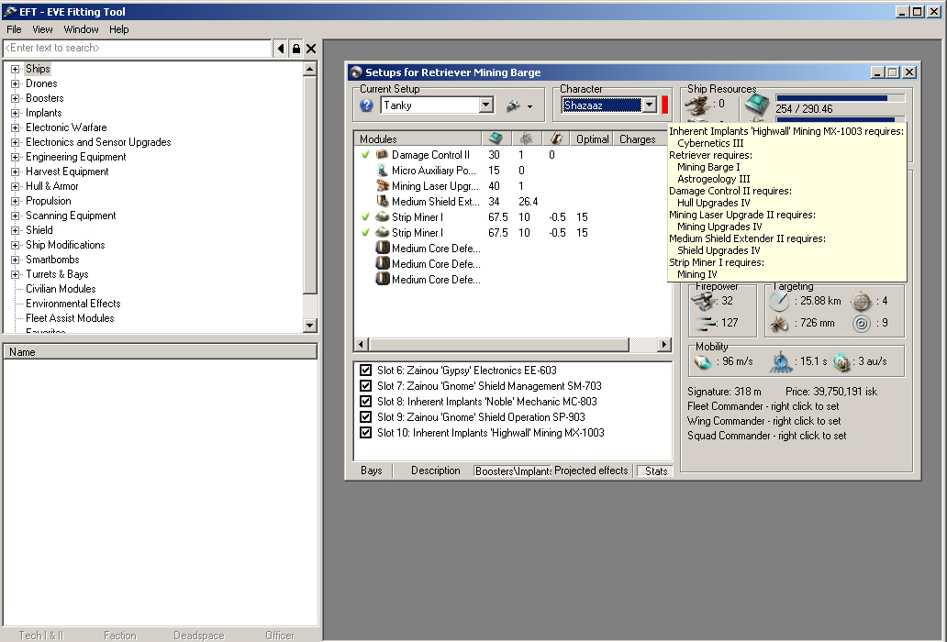The width and height of the screenshot is (947, 642).
Task: Expand the Ships tree node
Action: (x=15, y=69)
